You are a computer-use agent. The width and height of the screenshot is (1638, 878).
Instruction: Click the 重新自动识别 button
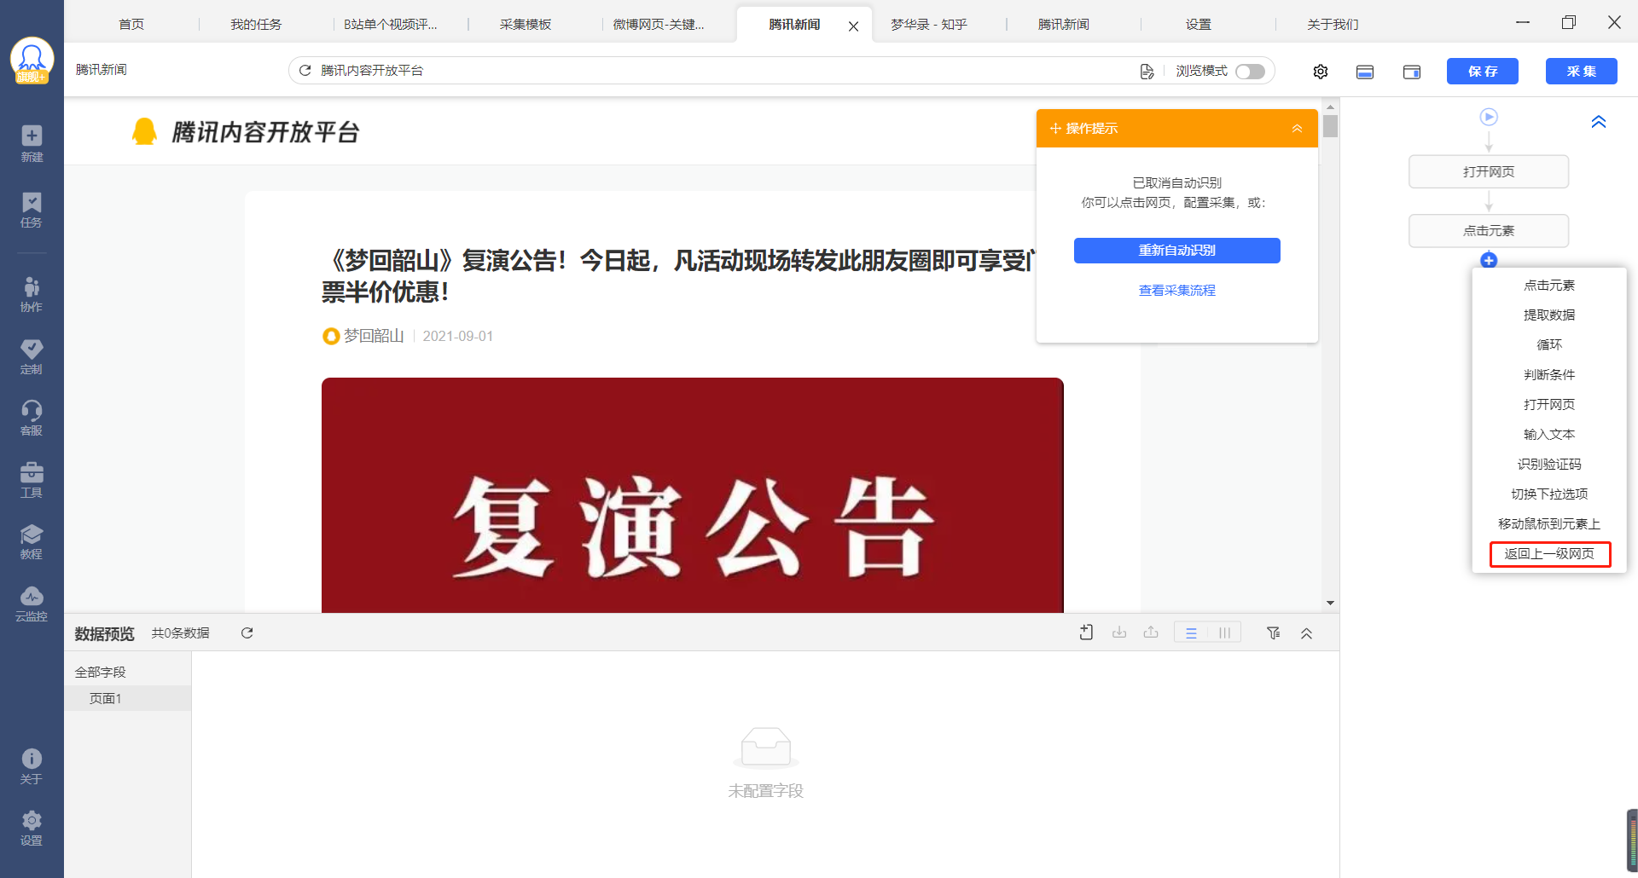click(1176, 251)
